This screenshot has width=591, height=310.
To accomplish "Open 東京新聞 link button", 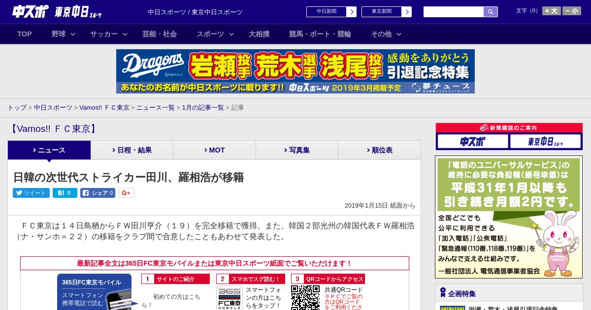I will pyautogui.click(x=386, y=12).
